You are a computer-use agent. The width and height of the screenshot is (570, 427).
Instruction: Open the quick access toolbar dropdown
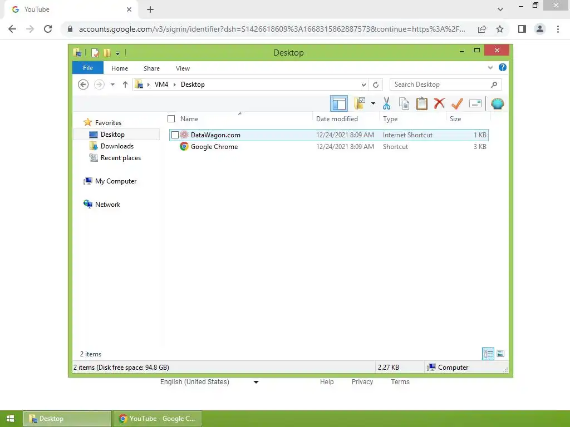pos(118,53)
